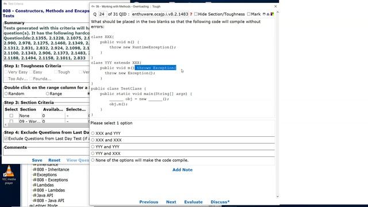Click the Selecte... column header

point(76,109)
